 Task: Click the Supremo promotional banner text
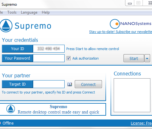58,109
